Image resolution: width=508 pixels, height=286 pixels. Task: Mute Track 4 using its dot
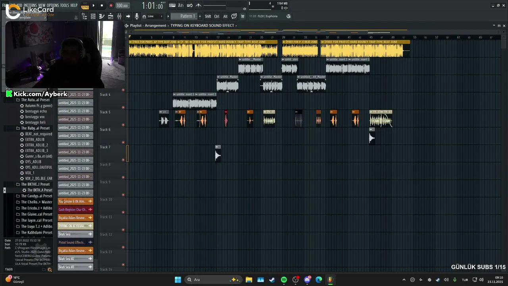pyautogui.click(x=123, y=107)
